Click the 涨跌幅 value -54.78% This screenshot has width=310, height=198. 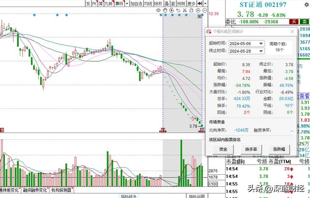[x=243, y=85]
